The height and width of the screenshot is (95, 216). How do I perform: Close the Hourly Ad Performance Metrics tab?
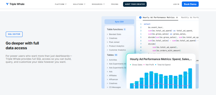coord(177,17)
